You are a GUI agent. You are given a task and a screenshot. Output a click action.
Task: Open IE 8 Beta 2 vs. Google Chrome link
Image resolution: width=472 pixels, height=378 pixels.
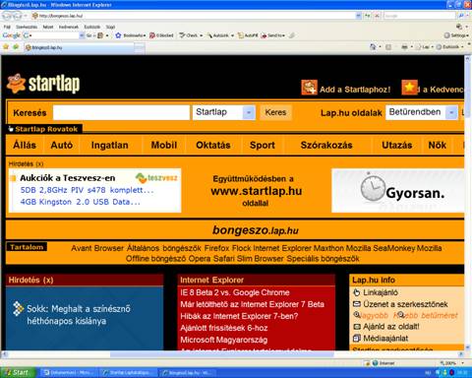[x=235, y=292]
